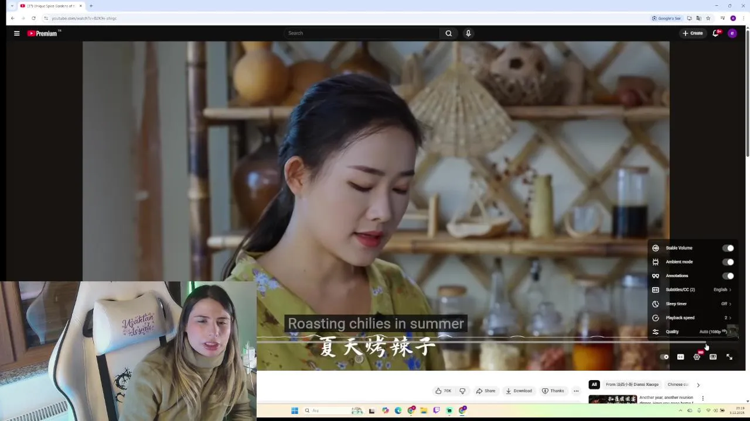Seek on the video progress bar
The width and height of the screenshot is (750, 421).
pos(480,342)
